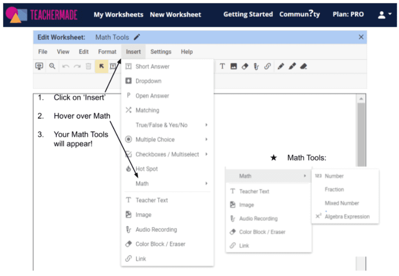
Task: Expand the Math submenu below Hot Spot
Action: pyautogui.click(x=167, y=184)
